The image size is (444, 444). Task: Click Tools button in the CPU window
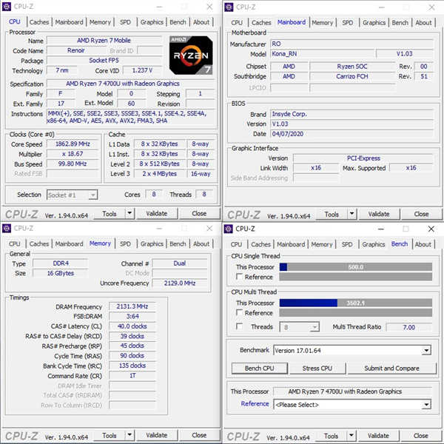click(110, 214)
